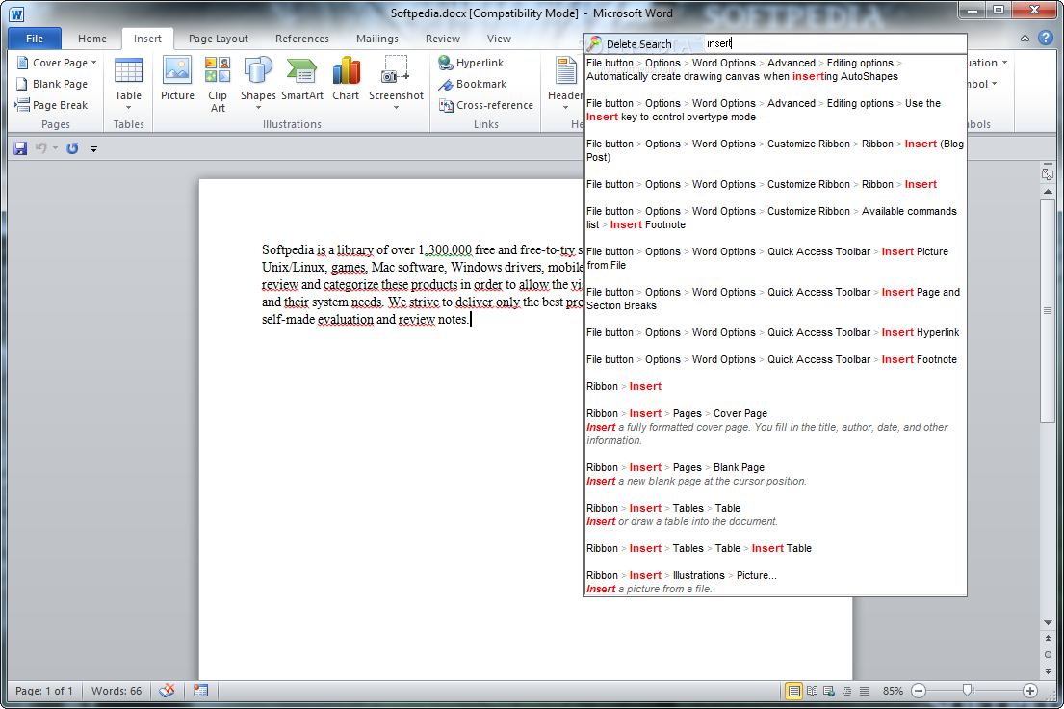
Task: Switch to the View tab
Action: (x=499, y=39)
